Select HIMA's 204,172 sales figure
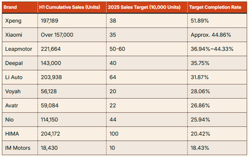This screenshot has height=157, width=249. (51, 134)
